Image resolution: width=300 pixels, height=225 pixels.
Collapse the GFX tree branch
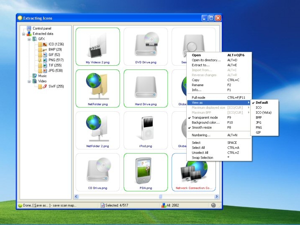pyautogui.click(x=29, y=39)
